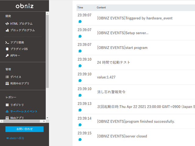195x146 pixels.
Task: Click the HTML プログラム code icon
Action: coord(7,24)
